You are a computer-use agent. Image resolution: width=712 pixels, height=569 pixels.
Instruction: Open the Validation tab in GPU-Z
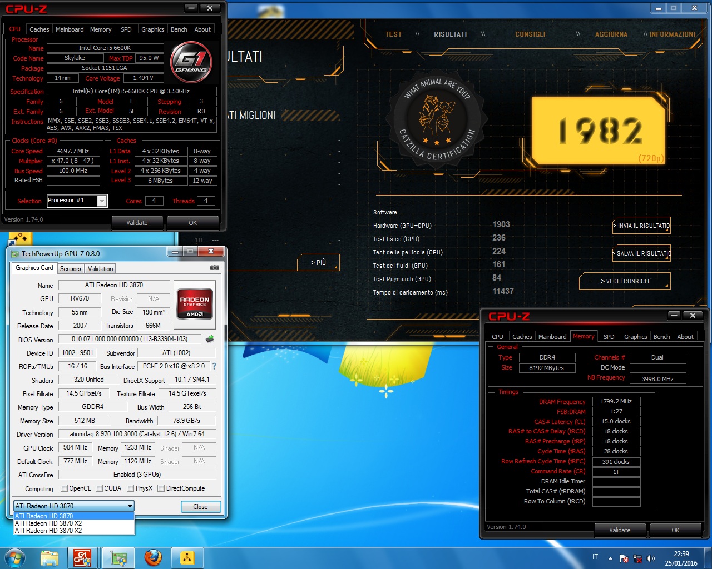(101, 269)
